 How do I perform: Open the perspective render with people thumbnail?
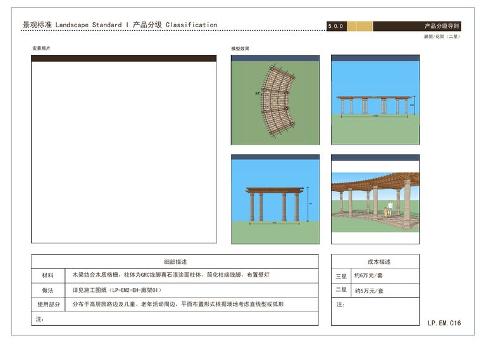click(375, 199)
